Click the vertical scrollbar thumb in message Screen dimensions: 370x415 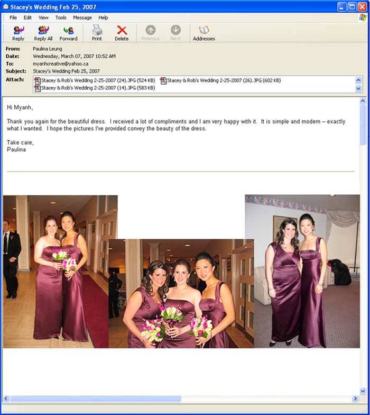(363, 125)
